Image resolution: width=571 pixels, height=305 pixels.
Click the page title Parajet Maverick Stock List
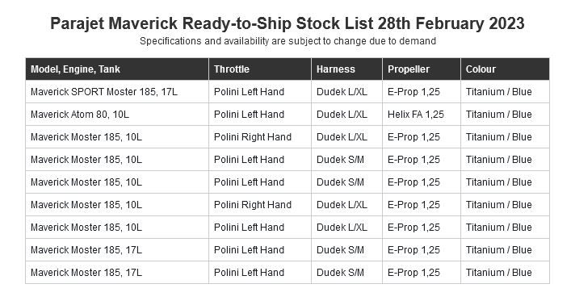288,23
